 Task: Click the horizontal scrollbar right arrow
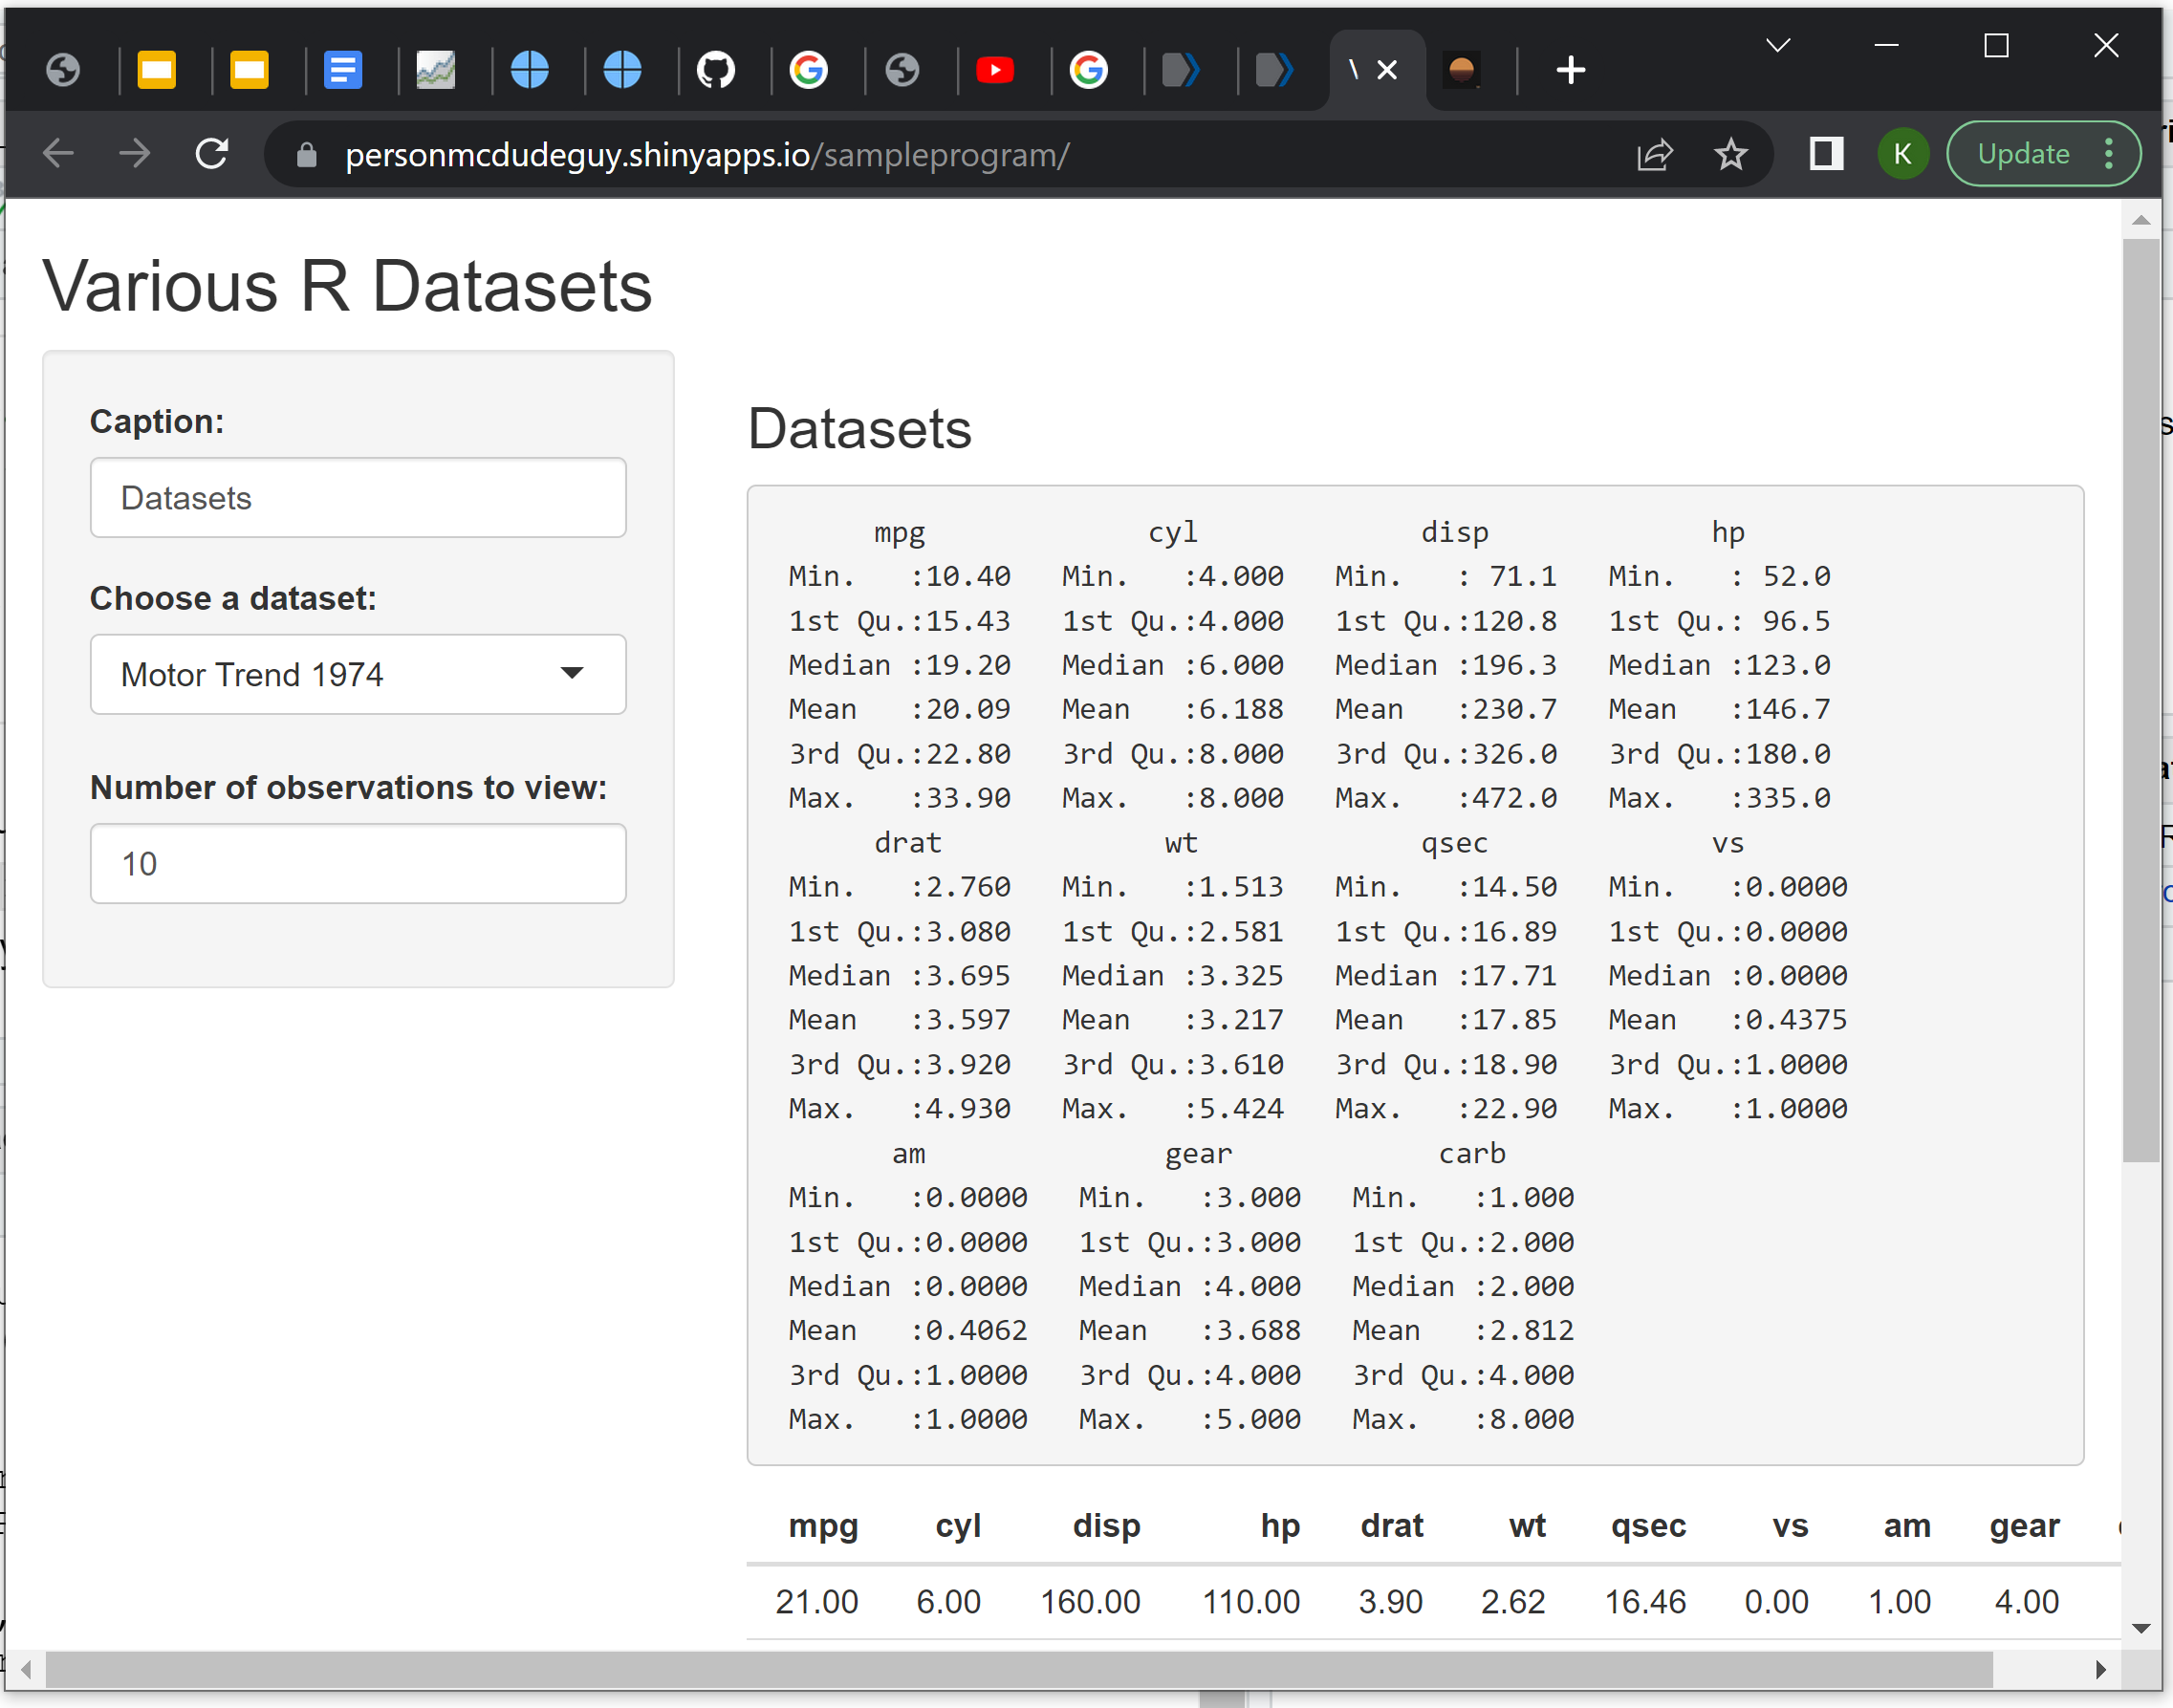tap(2101, 1669)
